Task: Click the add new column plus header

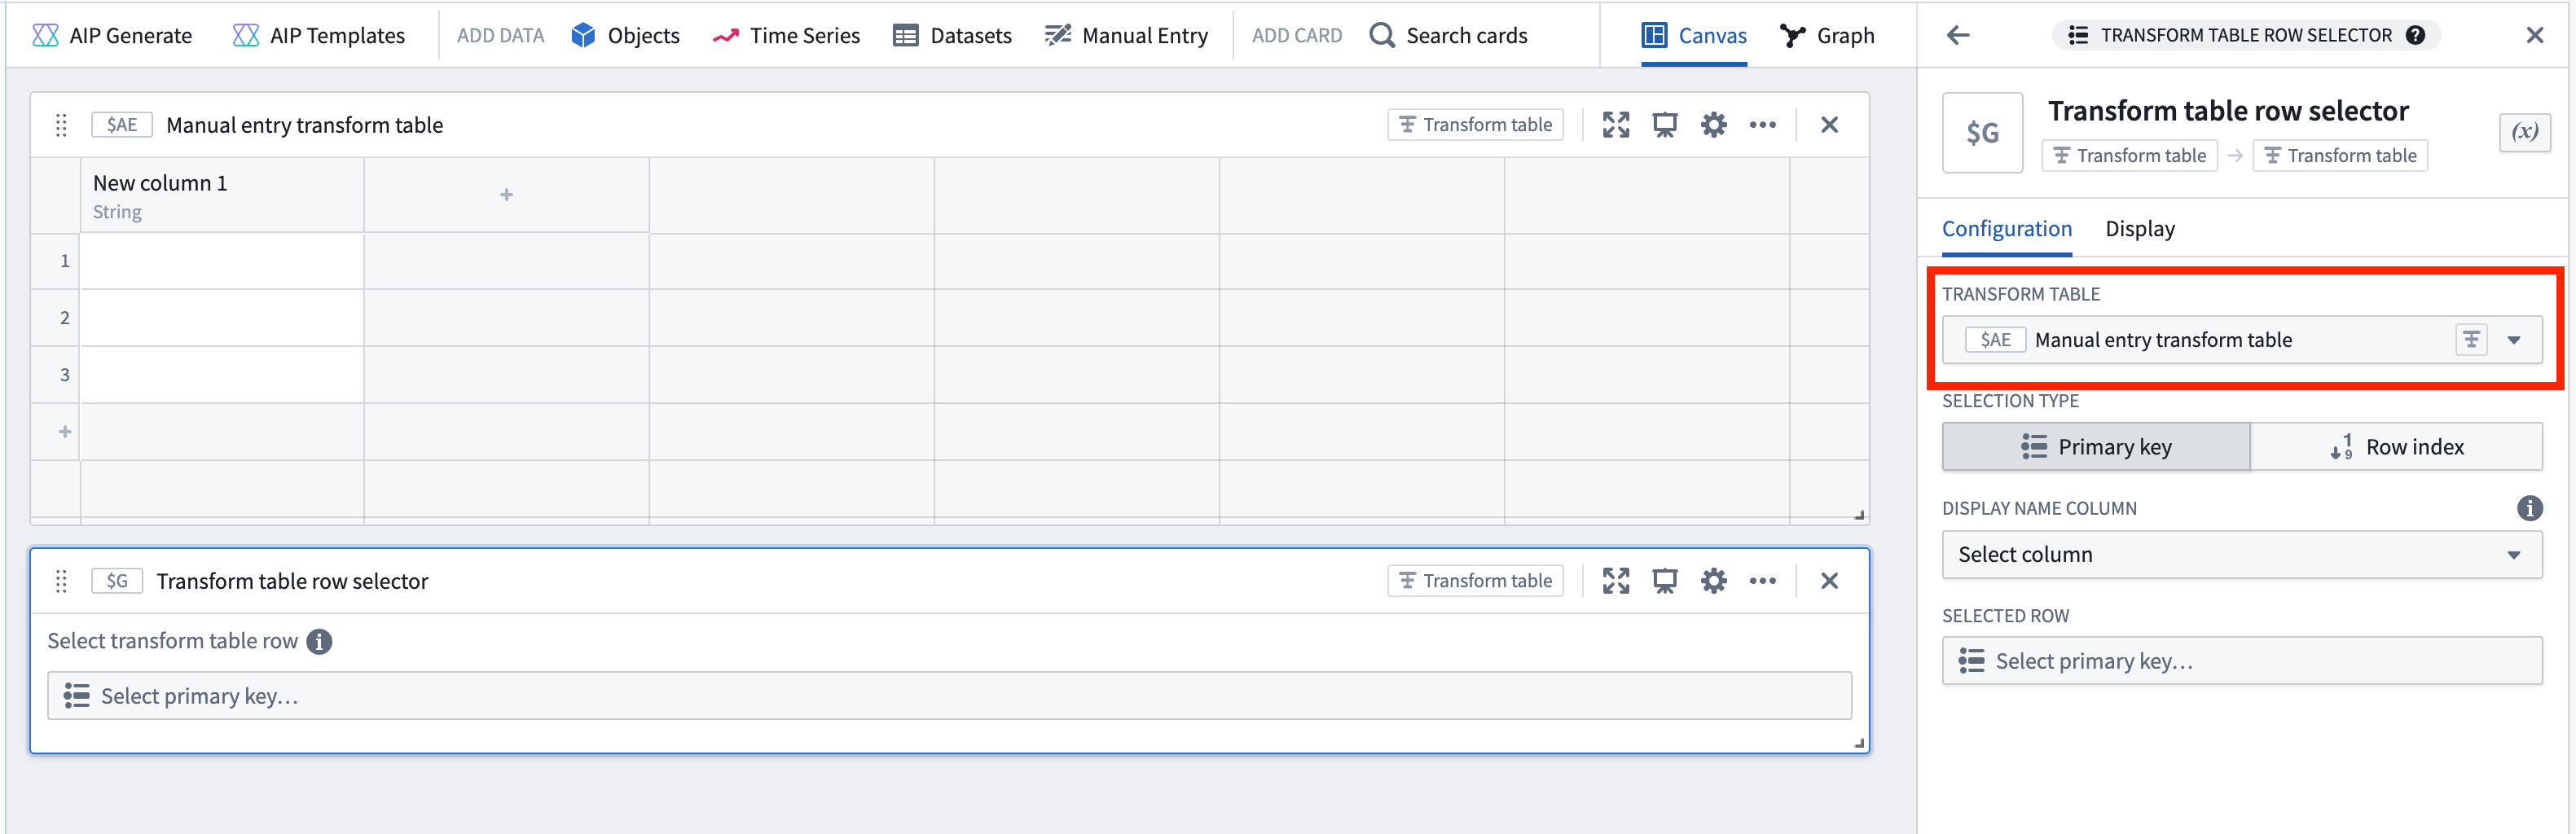Action: point(506,195)
